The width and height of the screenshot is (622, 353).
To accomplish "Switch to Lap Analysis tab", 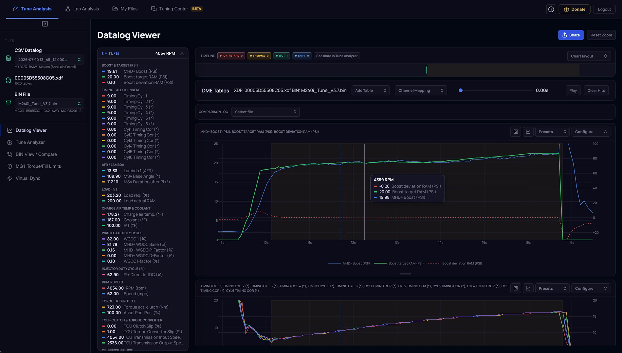I will pyautogui.click(x=82, y=9).
